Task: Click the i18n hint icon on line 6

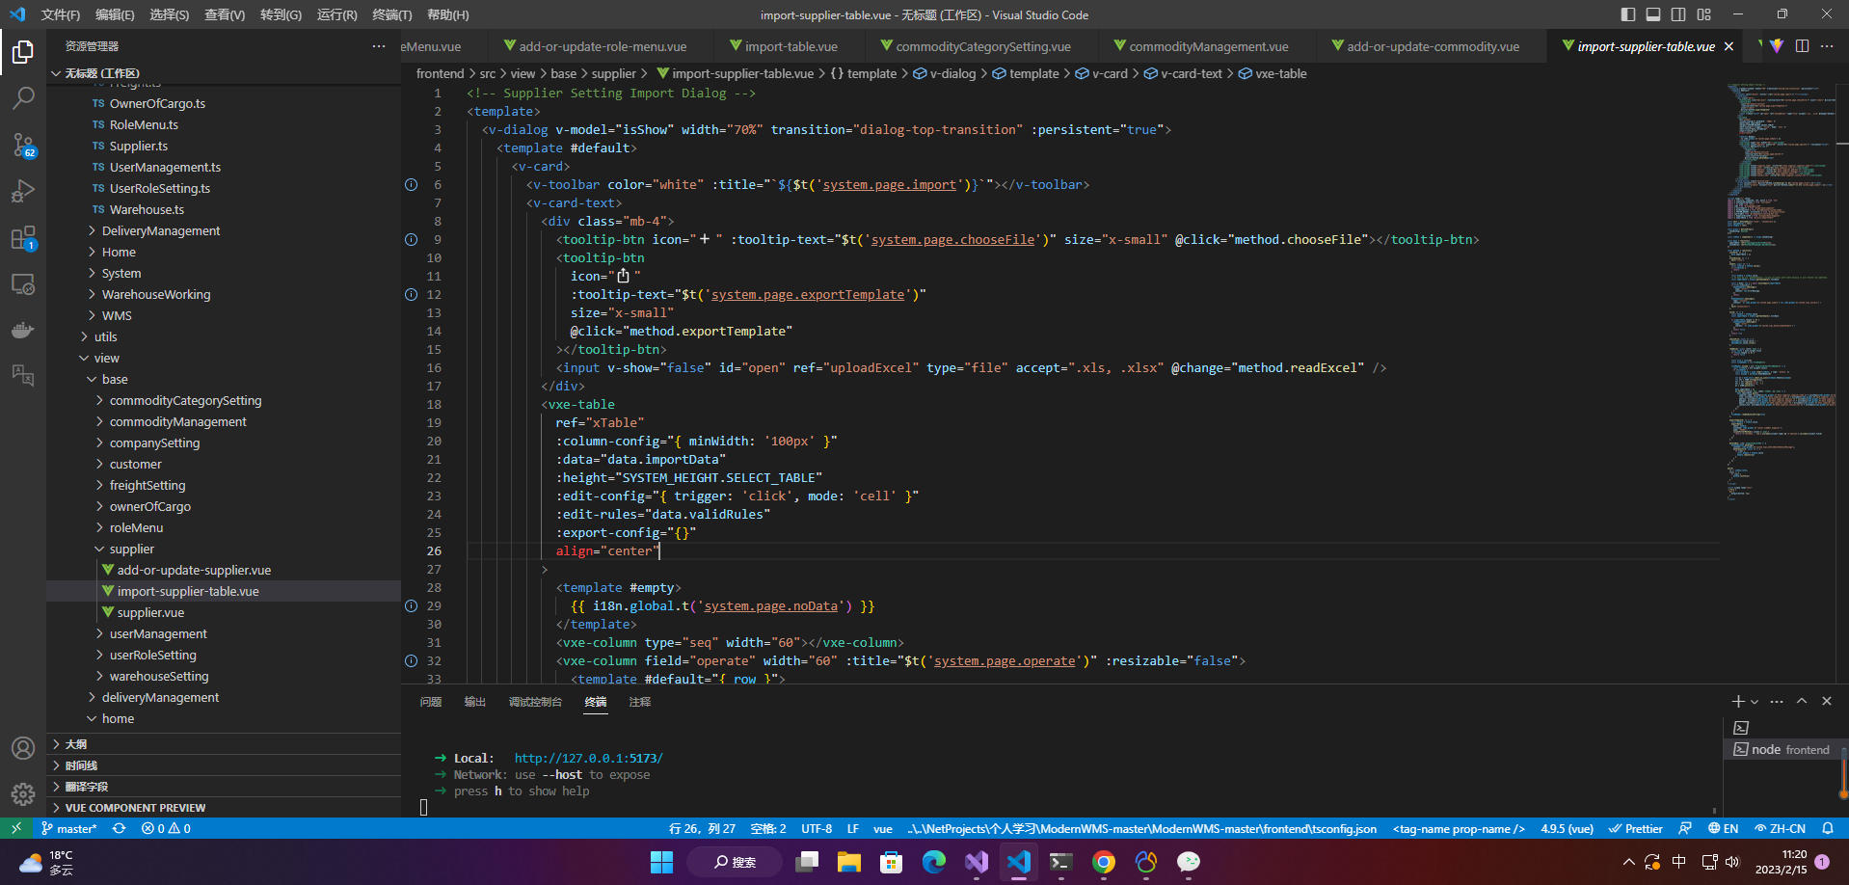Action: [412, 185]
